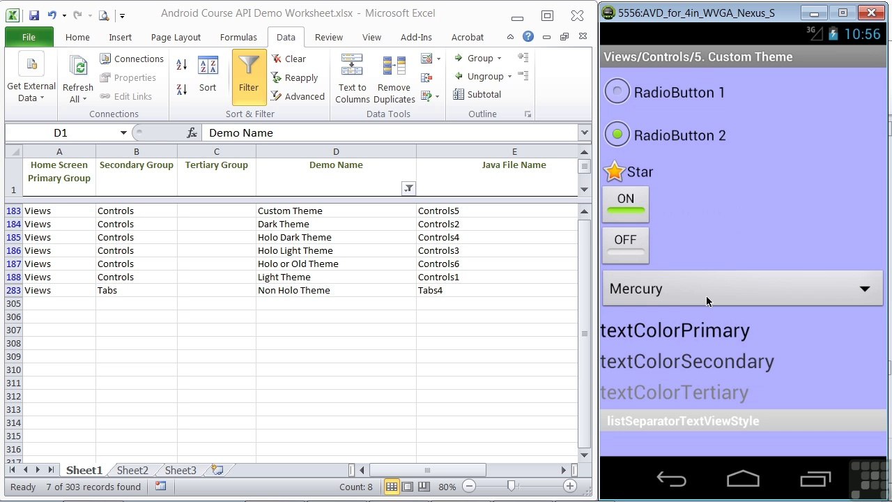Toggle the OFF button in the emulator
Screen dimensions: 892x502
click(x=626, y=245)
